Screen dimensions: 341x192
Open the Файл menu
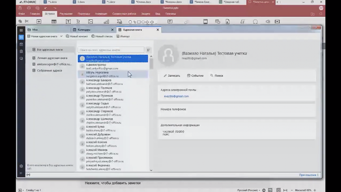coord(22,14)
